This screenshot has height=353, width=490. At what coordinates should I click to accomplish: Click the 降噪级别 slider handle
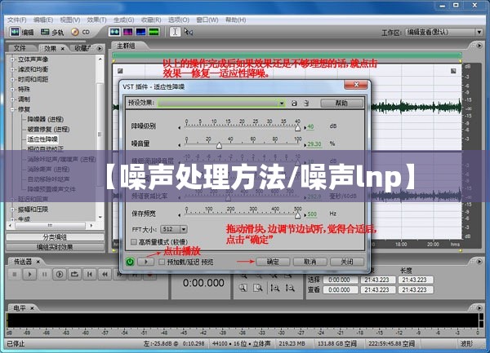297,127
